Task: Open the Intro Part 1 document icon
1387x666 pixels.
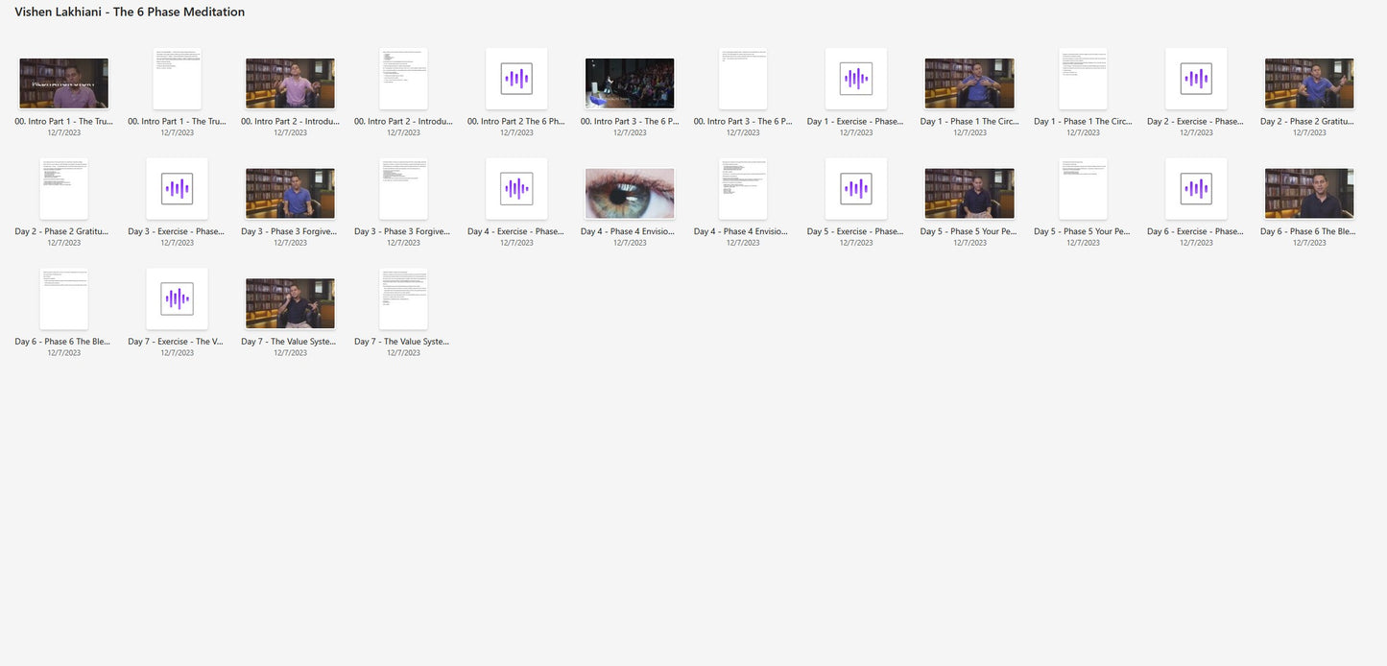Action: (x=177, y=79)
